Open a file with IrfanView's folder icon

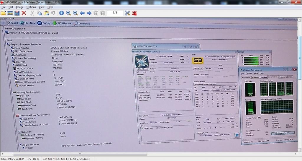(x=3, y=13)
